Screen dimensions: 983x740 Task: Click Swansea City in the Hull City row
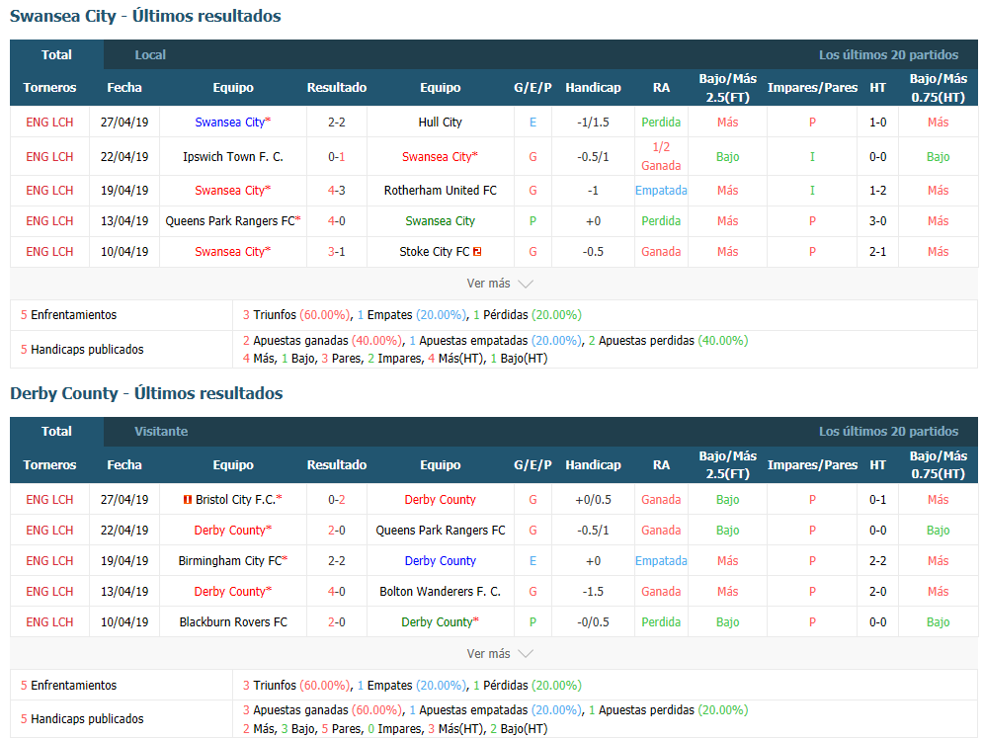click(229, 123)
